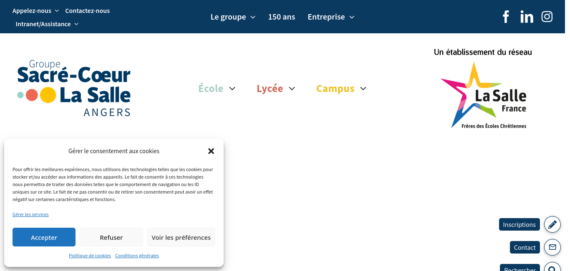Expand the Entreprise chevron

[x=352, y=17]
